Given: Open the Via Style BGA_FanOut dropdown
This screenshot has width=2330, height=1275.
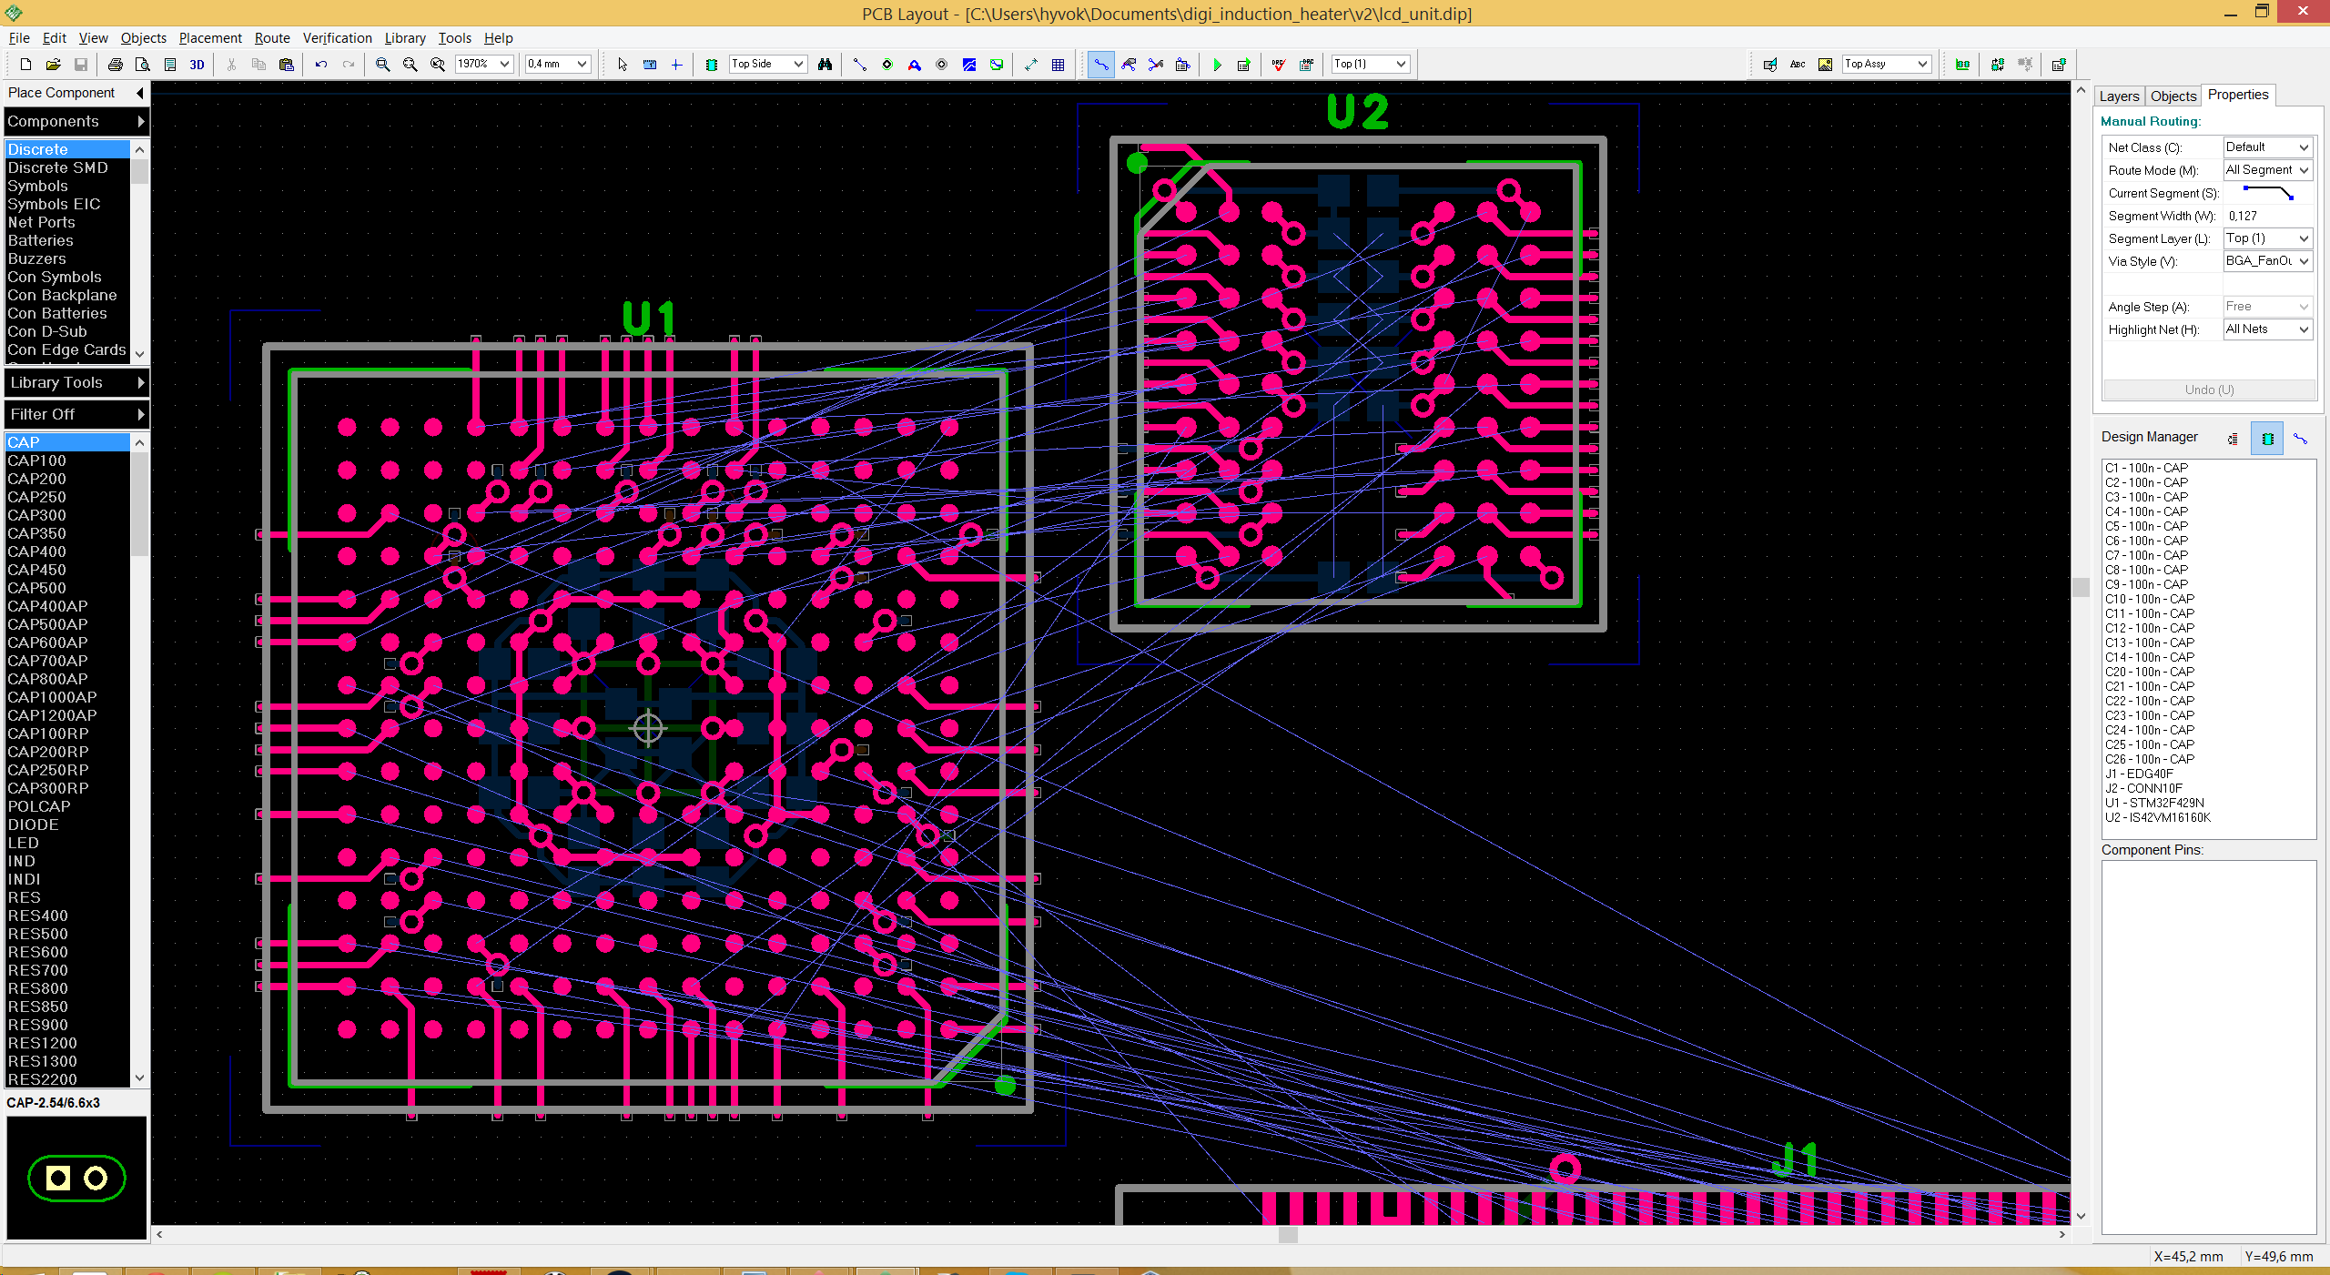Looking at the screenshot, I should coord(2267,261).
